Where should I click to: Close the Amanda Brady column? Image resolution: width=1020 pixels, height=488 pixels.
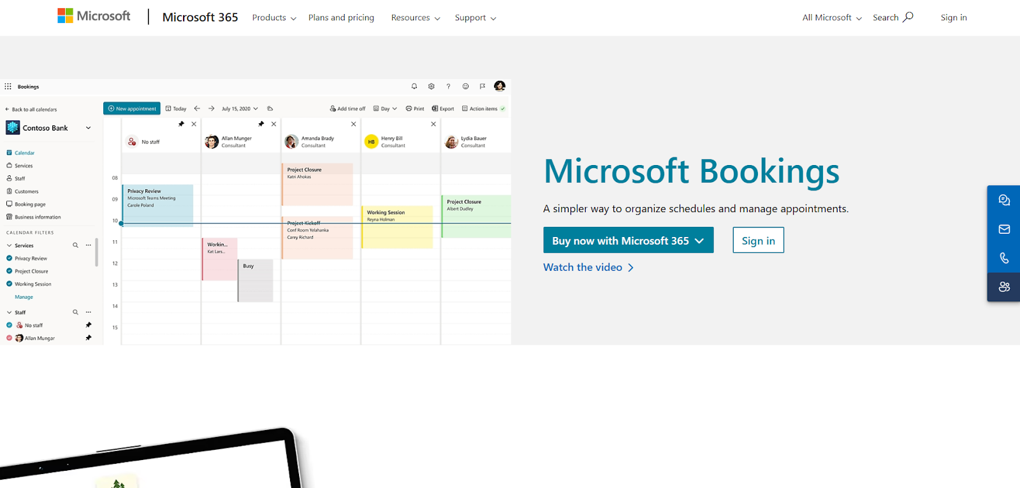pyautogui.click(x=354, y=124)
